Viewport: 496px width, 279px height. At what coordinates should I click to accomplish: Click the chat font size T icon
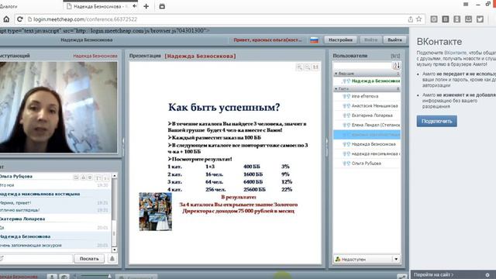point(98,178)
